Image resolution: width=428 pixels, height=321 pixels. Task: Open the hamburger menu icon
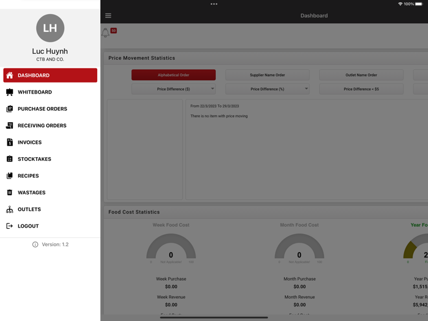[108, 15]
